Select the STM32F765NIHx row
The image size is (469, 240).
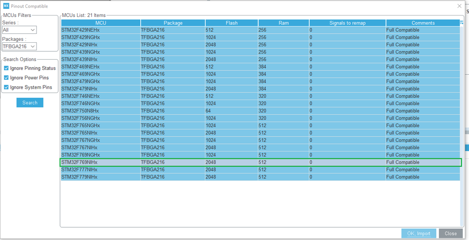click(261, 132)
